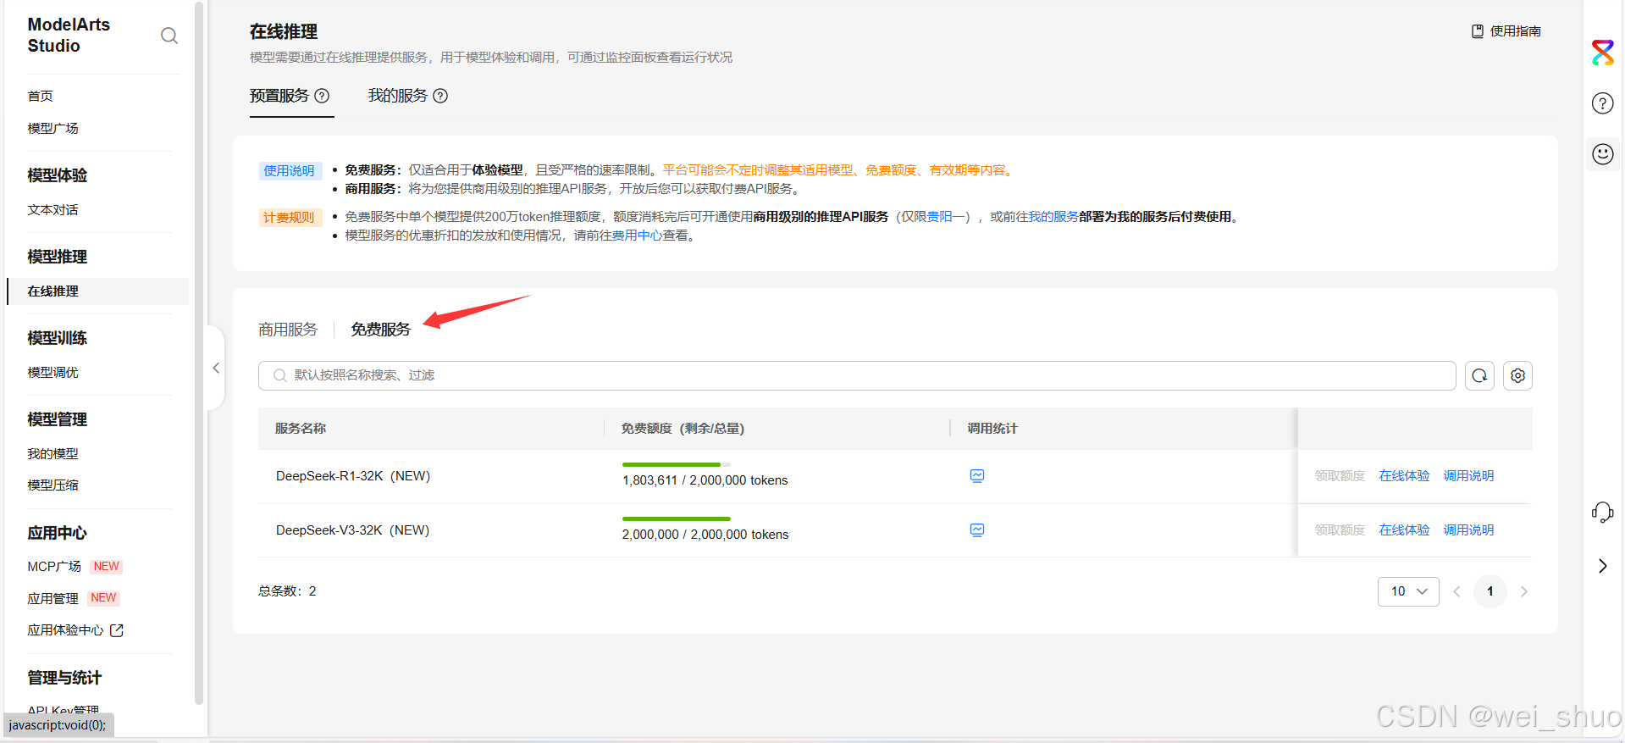The height and width of the screenshot is (743, 1625).
Task: Switch to 预置服务 tab
Action: tap(279, 96)
